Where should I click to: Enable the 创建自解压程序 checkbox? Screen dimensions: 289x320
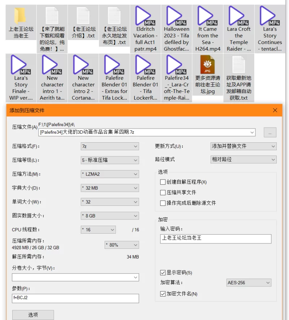[163, 182]
